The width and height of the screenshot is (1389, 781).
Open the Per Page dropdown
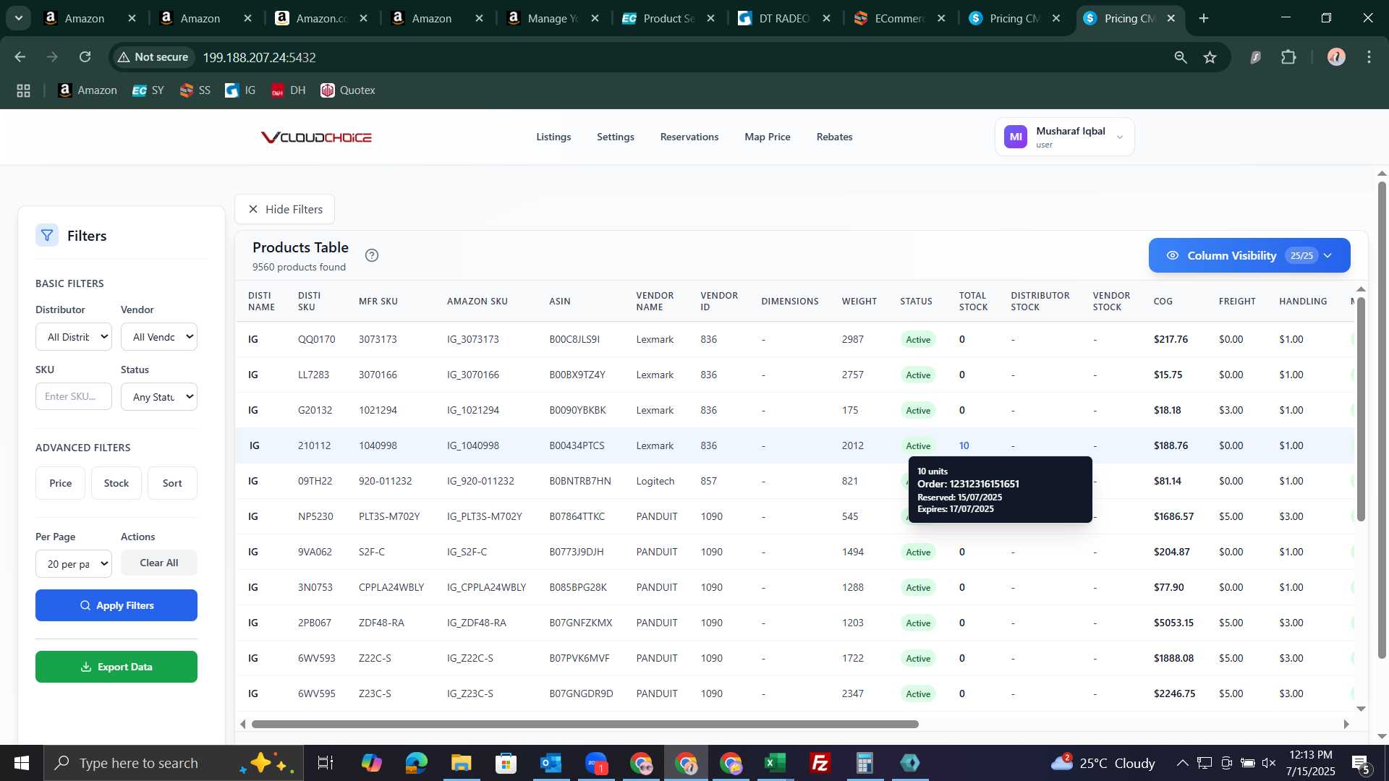point(74,564)
